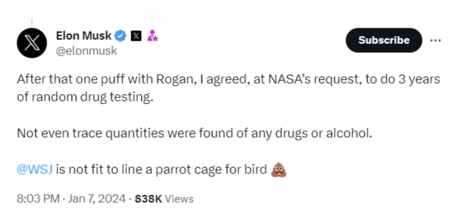This screenshot has height=215, width=451.
Task: Click the purple subscriber person-star icon
Action: (x=152, y=36)
